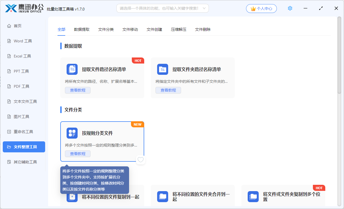Click 查看教程 under 按规则分类文件
This screenshot has height=209, width=344.
click(78, 154)
